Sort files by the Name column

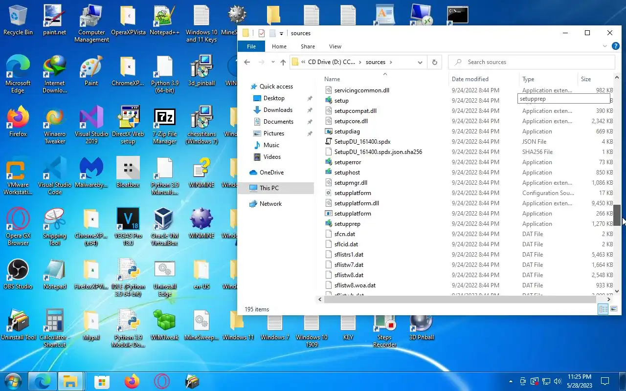(x=385, y=79)
